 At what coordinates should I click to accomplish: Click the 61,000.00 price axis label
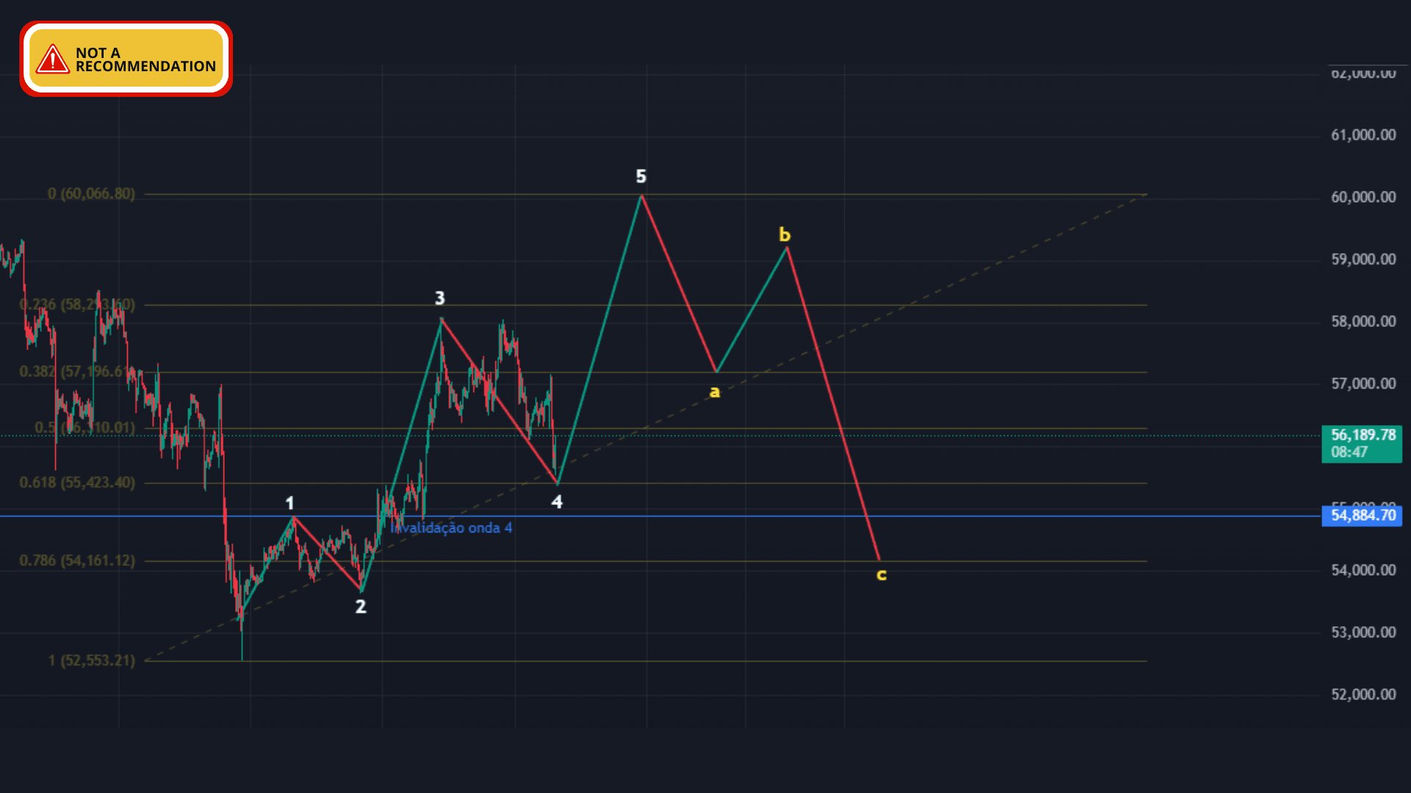pos(1362,135)
